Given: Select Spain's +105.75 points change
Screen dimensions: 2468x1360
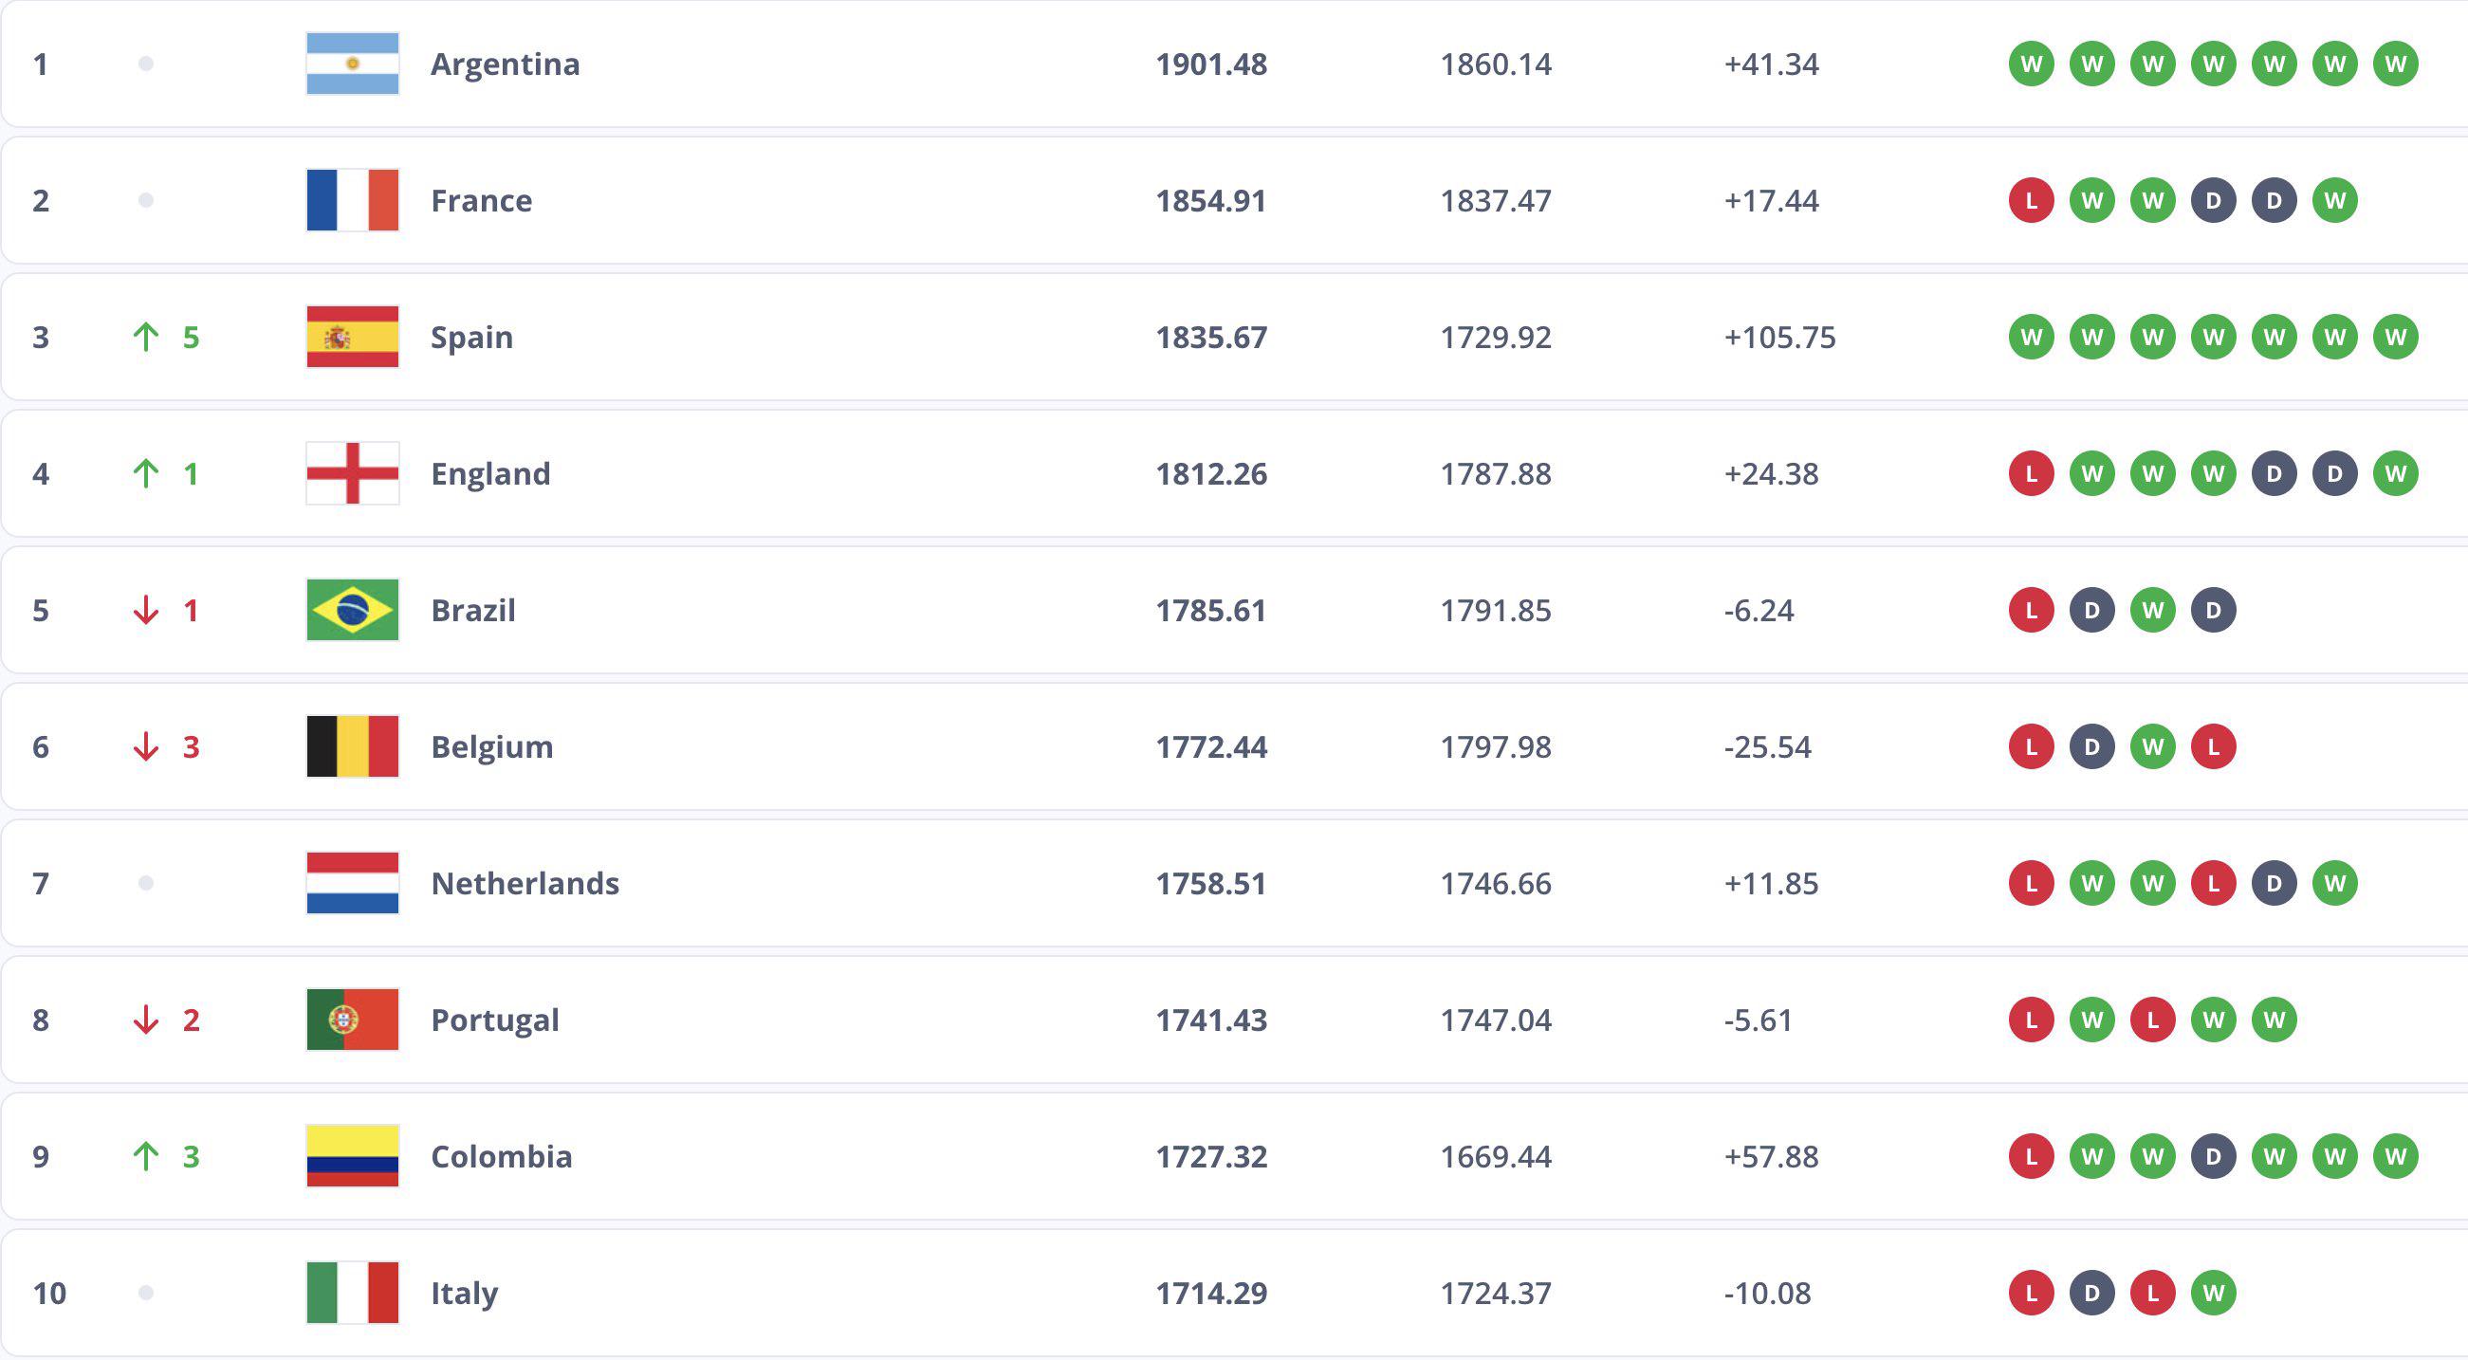Looking at the screenshot, I should pos(1779,337).
